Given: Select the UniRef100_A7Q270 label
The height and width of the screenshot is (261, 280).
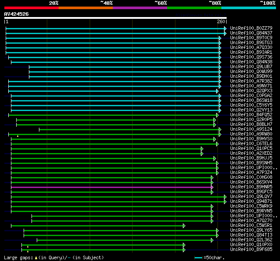Looking at the screenshot, I should click(251, 221).
